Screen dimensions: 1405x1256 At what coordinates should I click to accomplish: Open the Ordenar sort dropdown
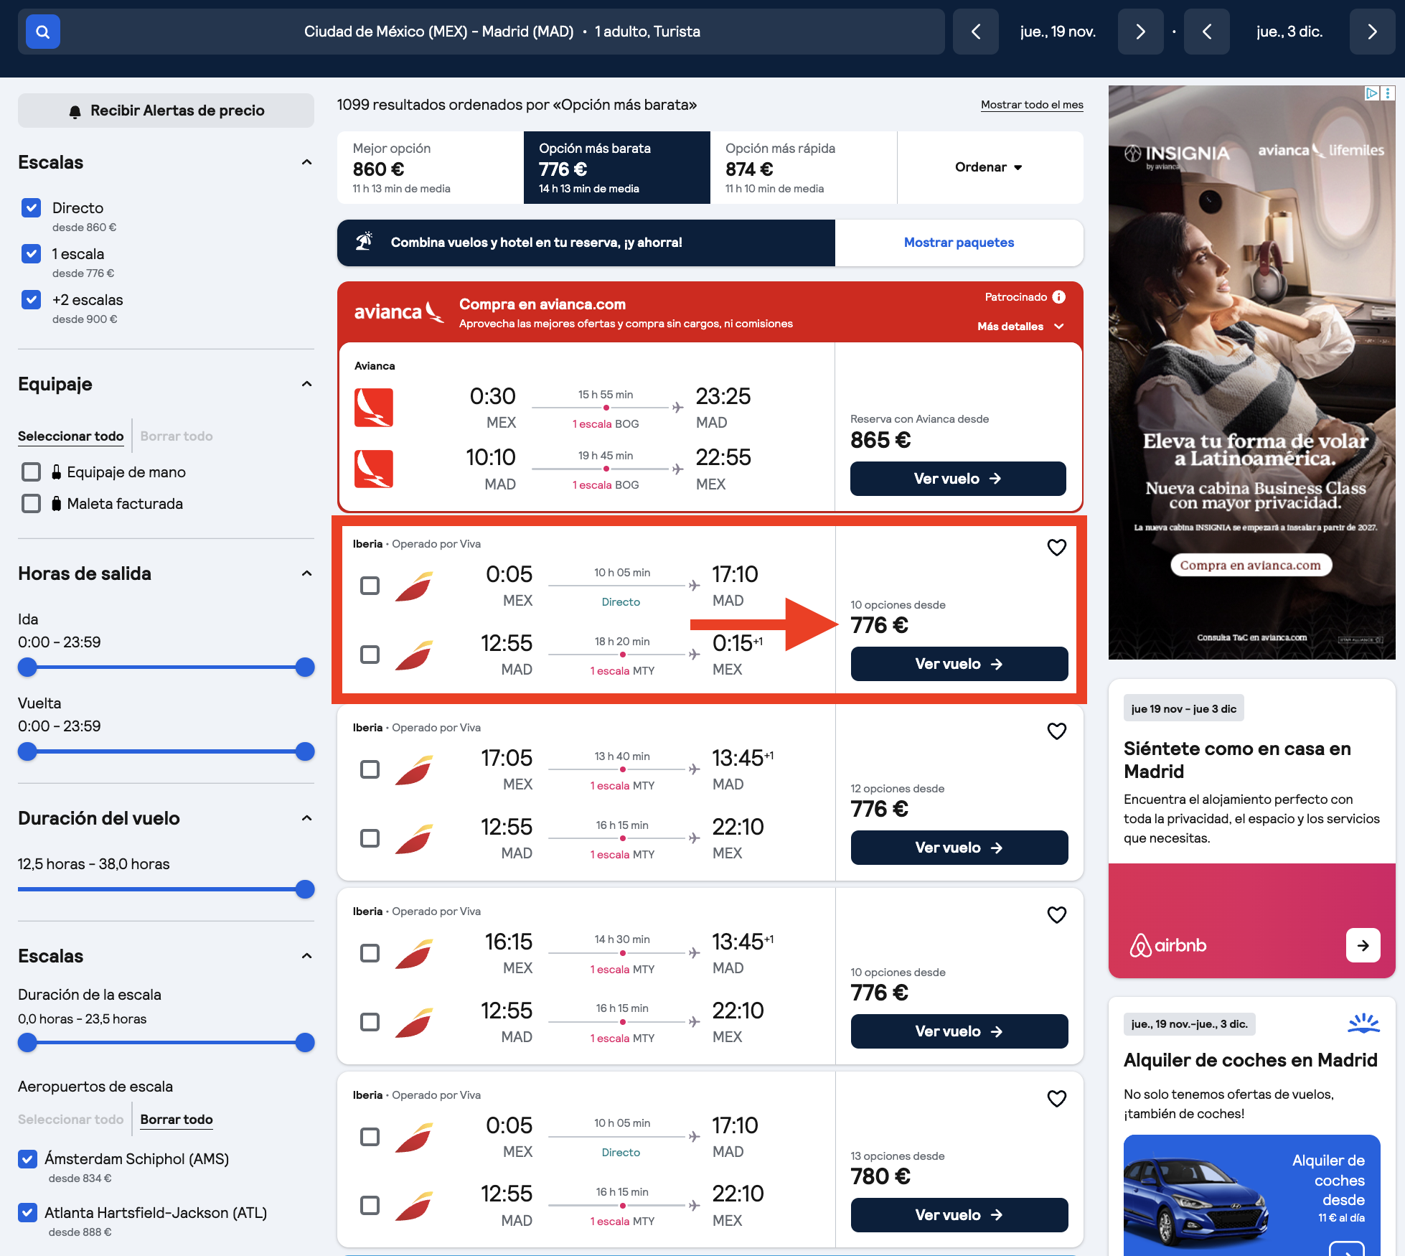click(989, 167)
